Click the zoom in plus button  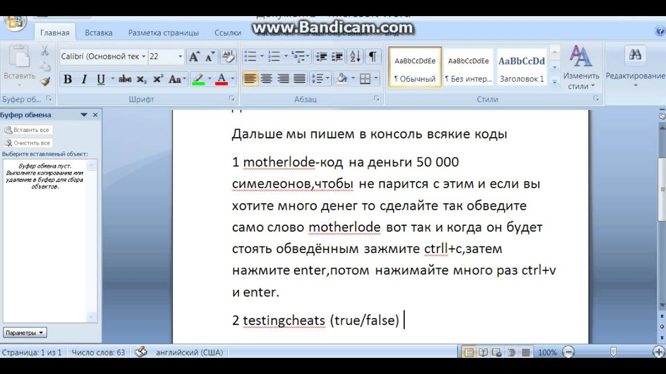tap(658, 352)
